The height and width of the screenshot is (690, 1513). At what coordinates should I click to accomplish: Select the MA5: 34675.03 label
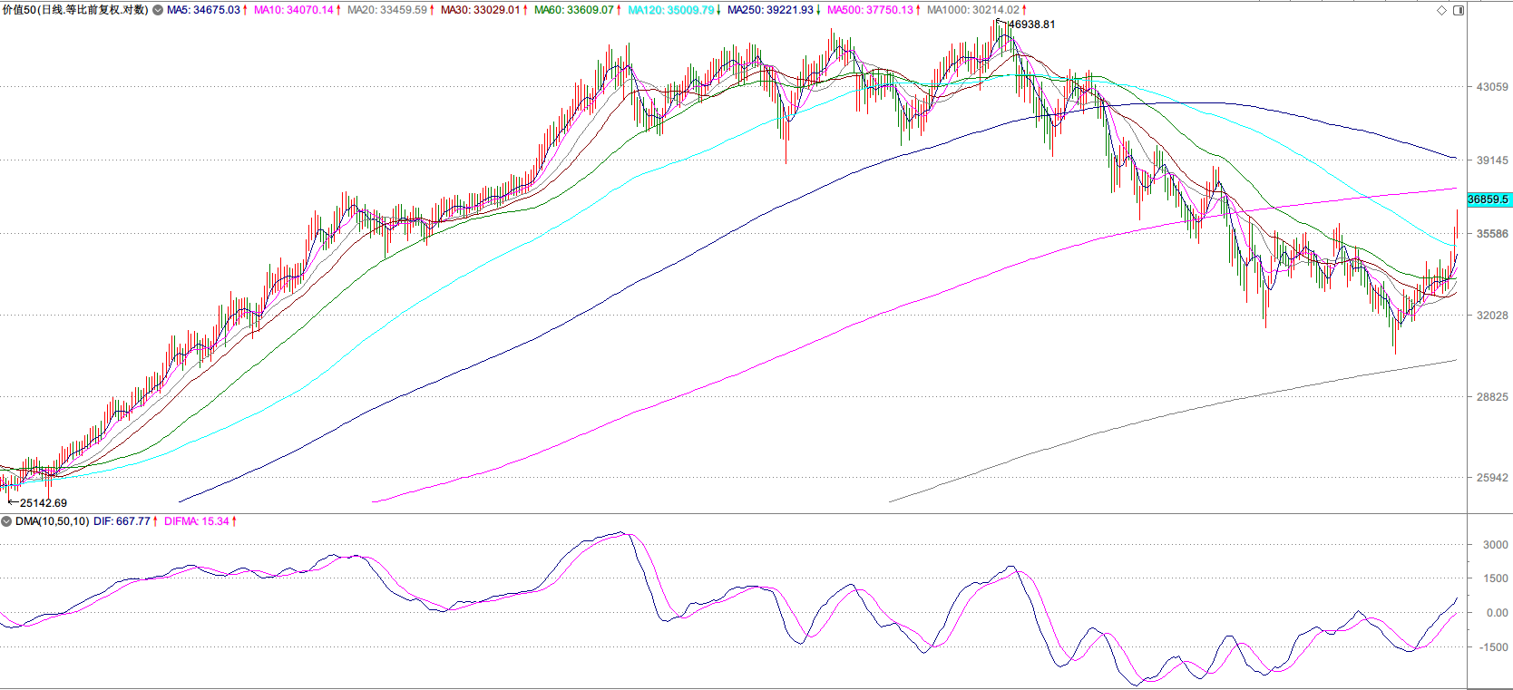click(x=203, y=10)
